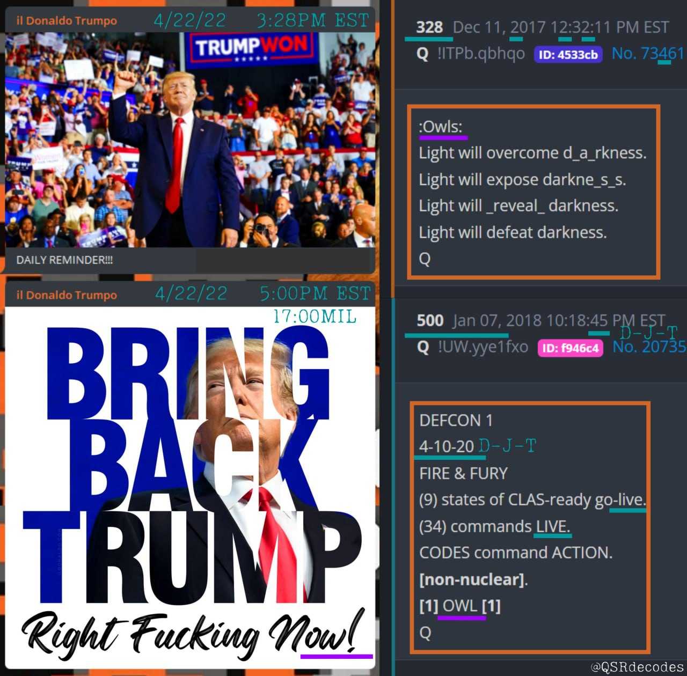Click the tripcode !UW.yye1fxo
This screenshot has height=676, width=687.
tap(483, 347)
